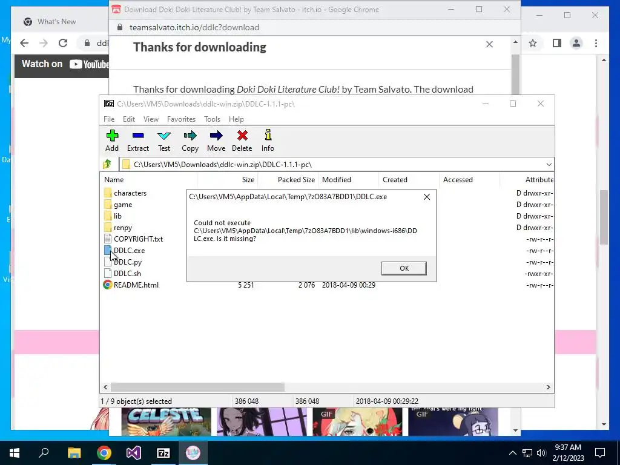Viewport: 620px width, 465px height.
Task: Open the File menu in 7-Zip
Action: tap(109, 119)
